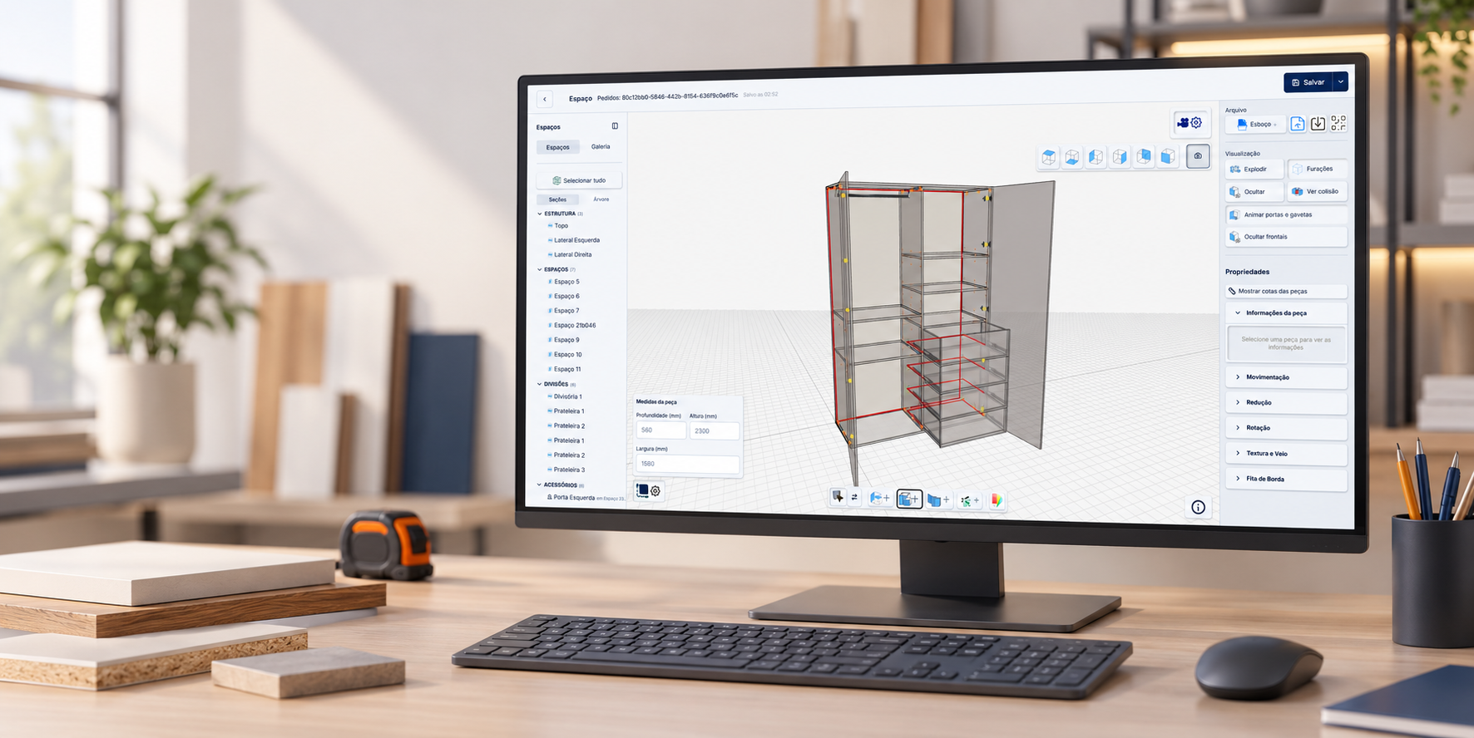Viewport: 1474px width, 738px height.
Task: Click the Salvar button
Action: click(1308, 82)
